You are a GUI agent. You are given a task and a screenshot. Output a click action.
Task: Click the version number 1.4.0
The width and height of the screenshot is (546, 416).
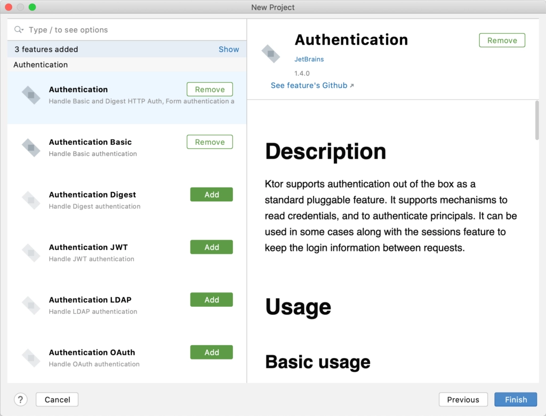tap(302, 74)
